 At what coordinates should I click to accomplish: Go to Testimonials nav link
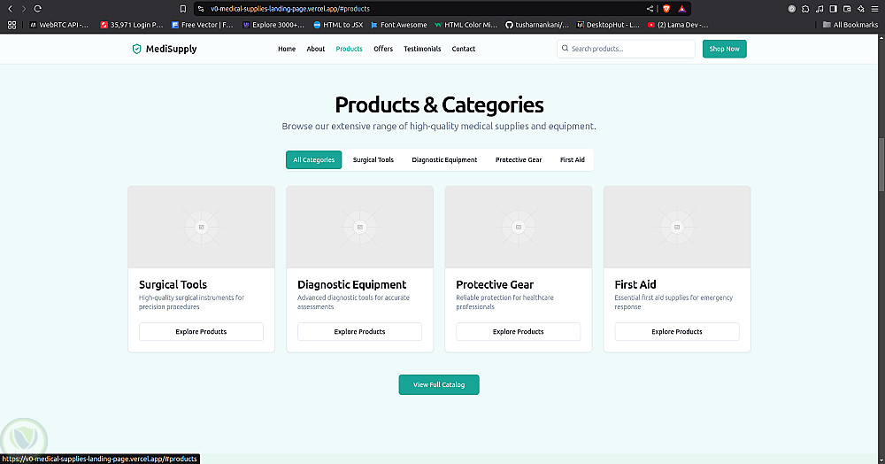click(x=422, y=49)
